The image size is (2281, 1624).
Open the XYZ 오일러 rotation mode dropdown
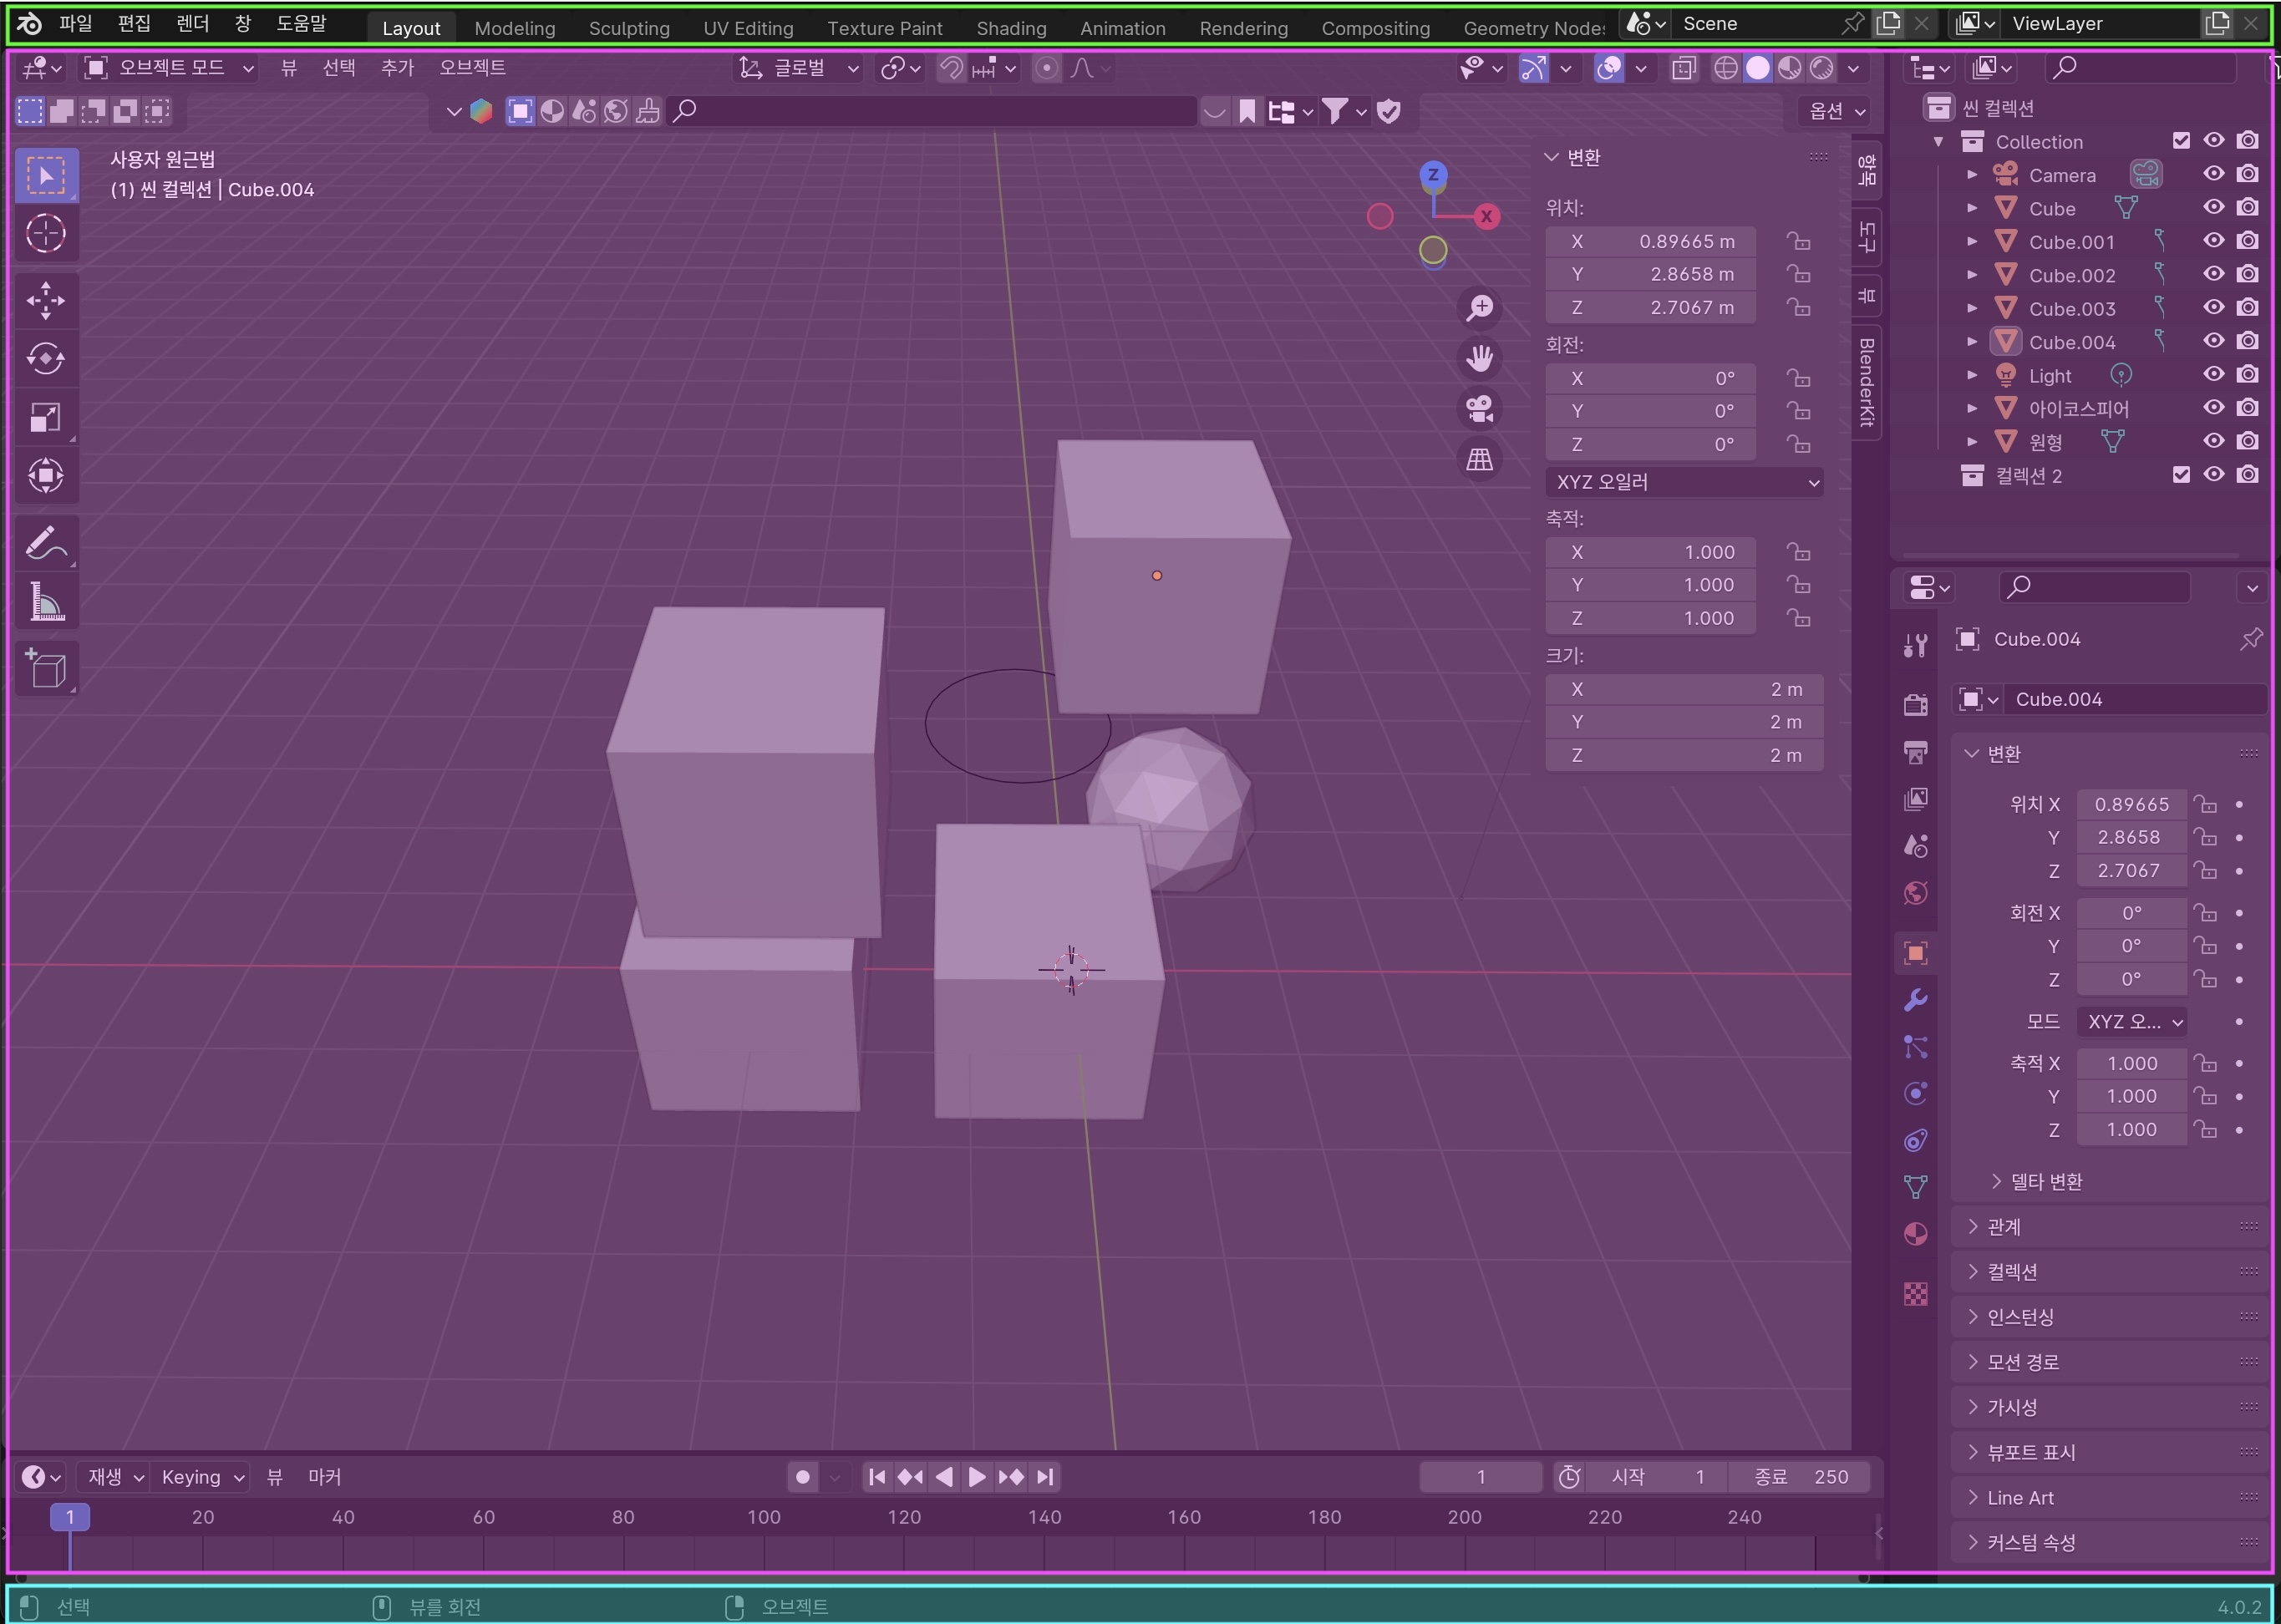pos(1684,482)
